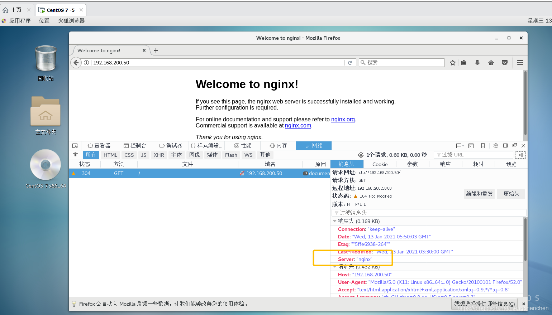
Task: Open the 位置 places menu
Action: click(44, 21)
